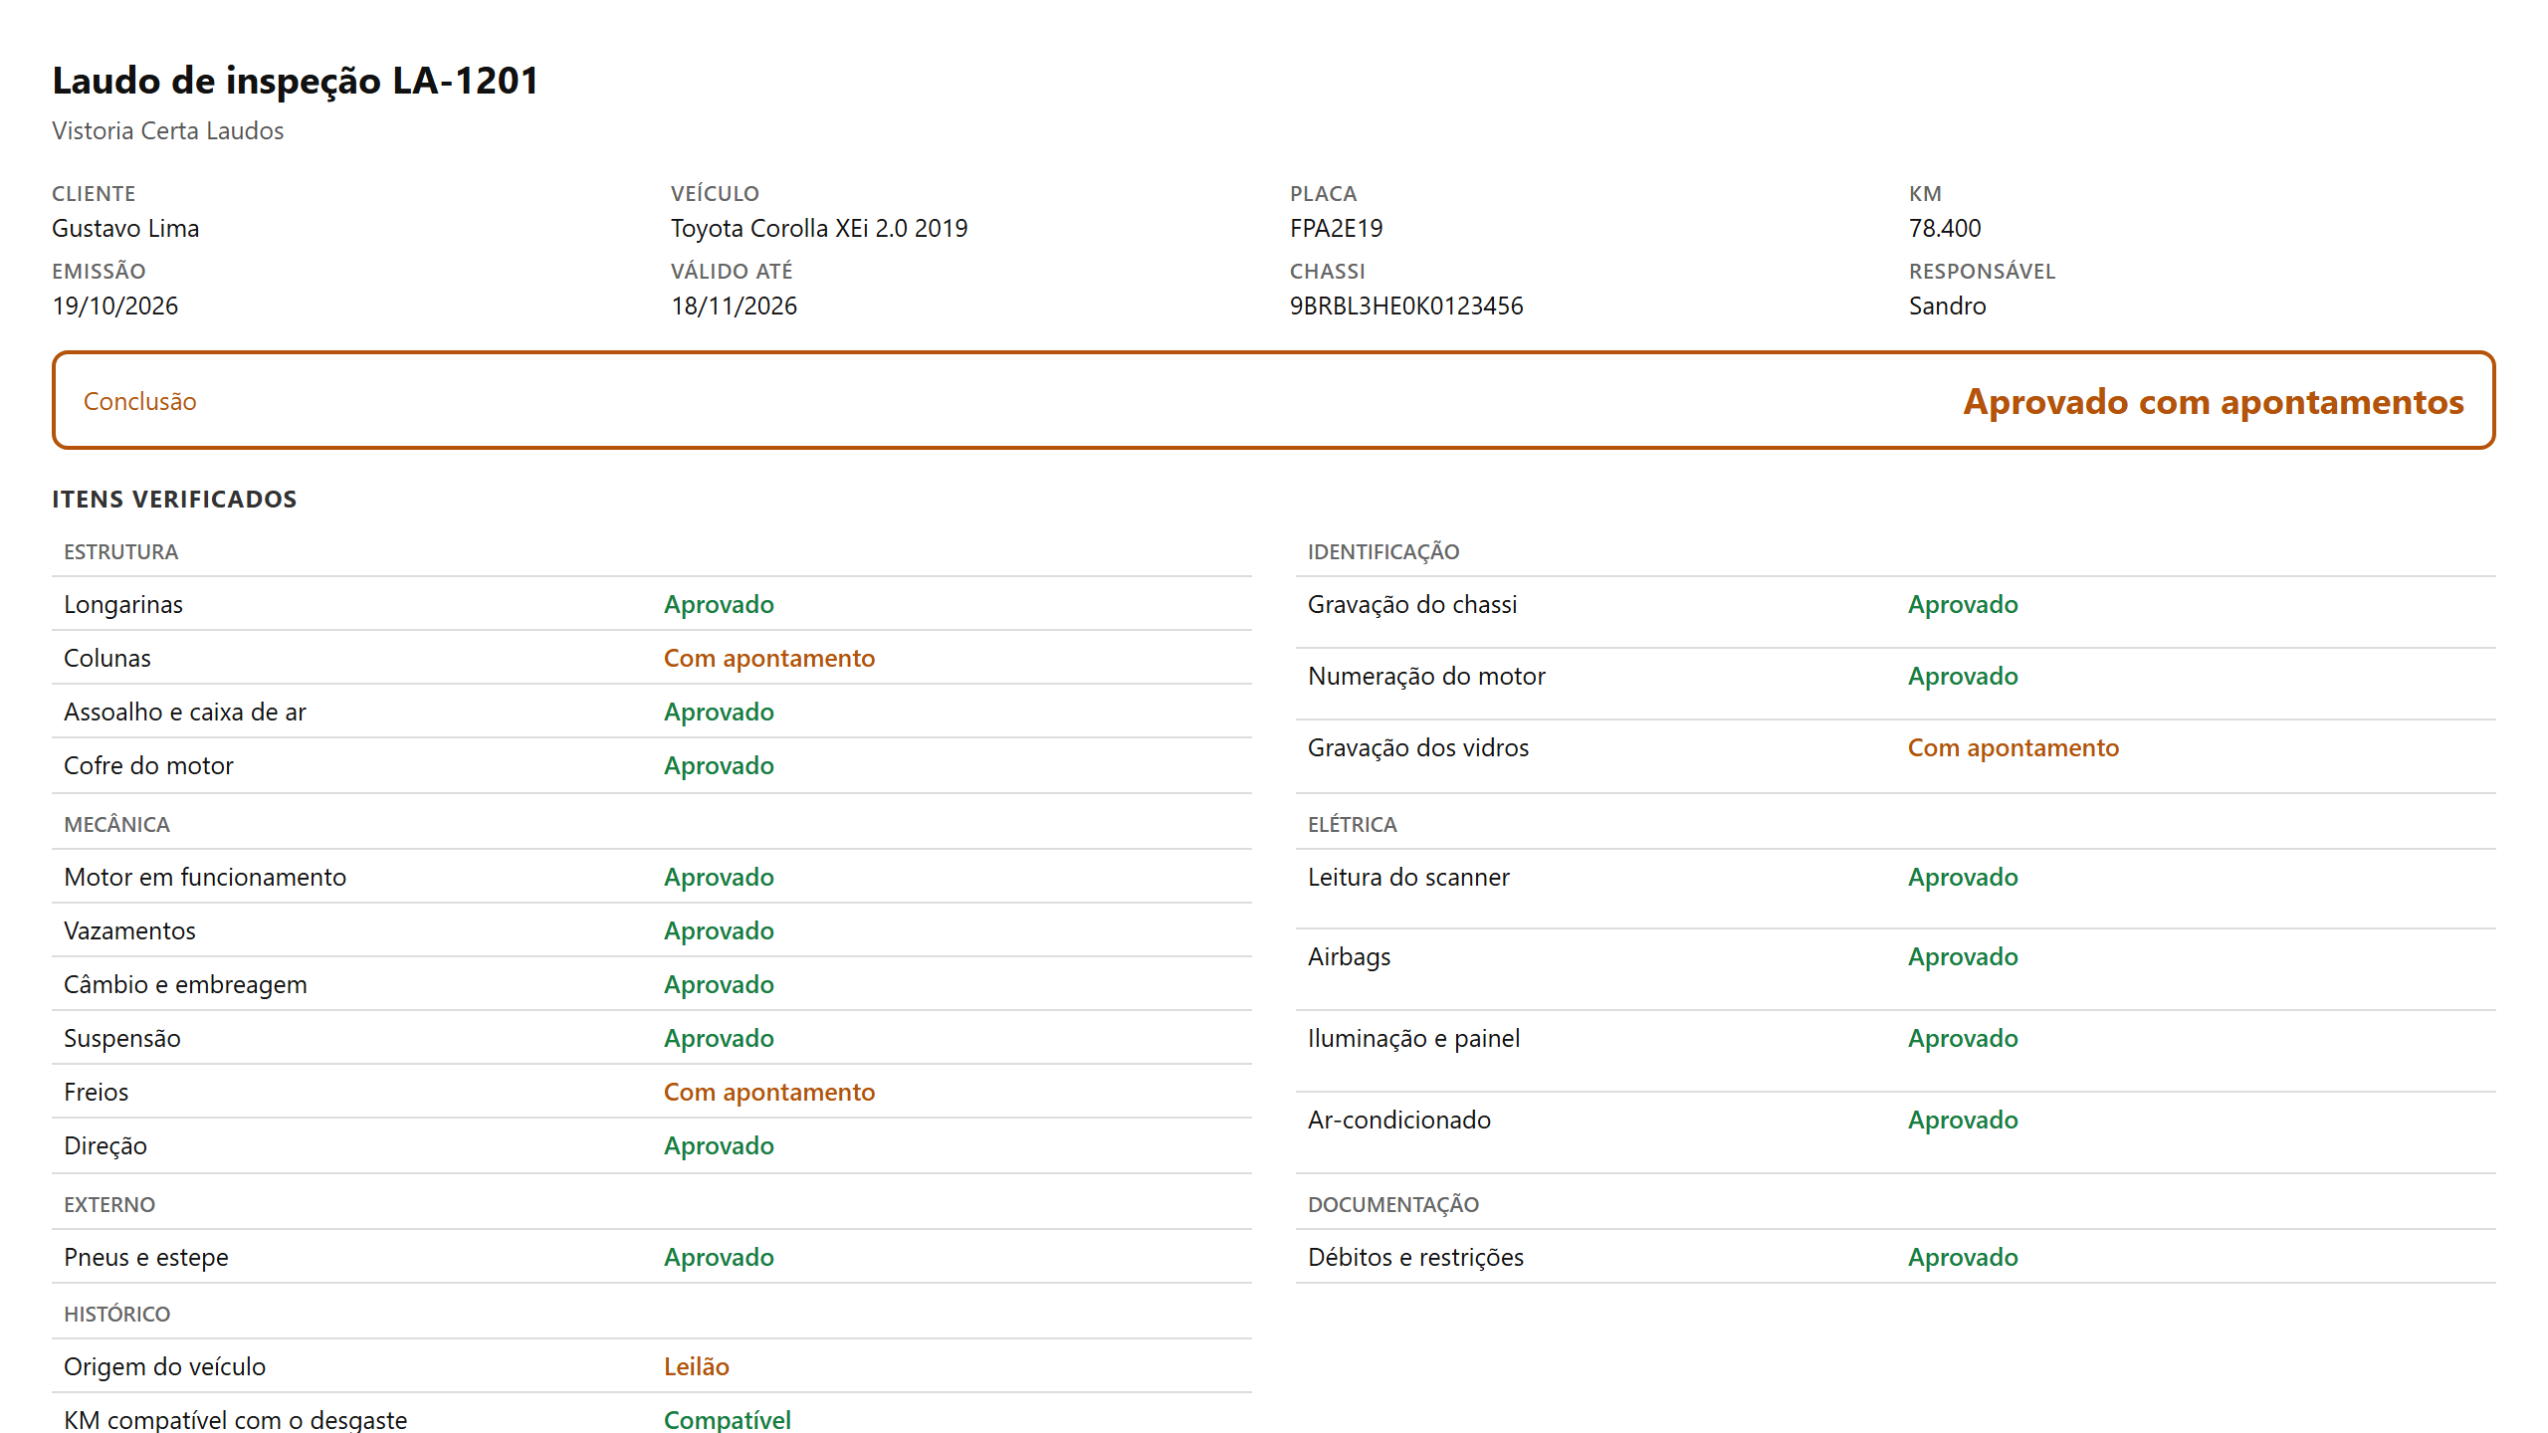The width and height of the screenshot is (2548, 1433).
Task: Click the report title 'Laudo de inspeção LA-1201'
Action: tap(296, 81)
